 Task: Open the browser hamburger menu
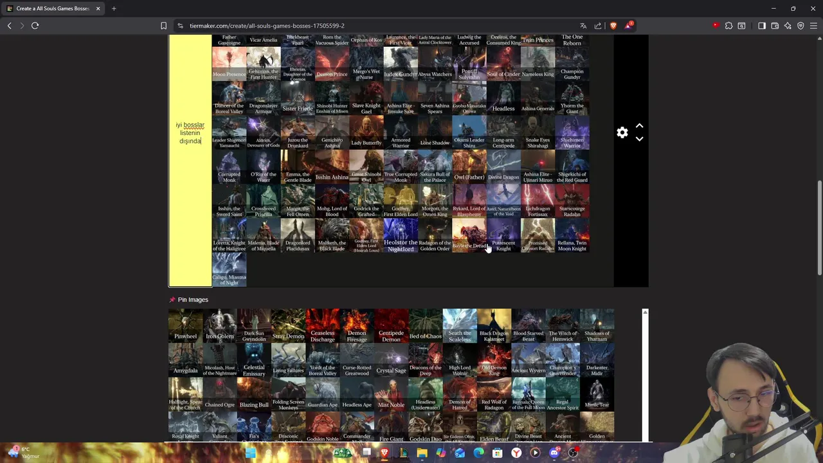(x=813, y=26)
